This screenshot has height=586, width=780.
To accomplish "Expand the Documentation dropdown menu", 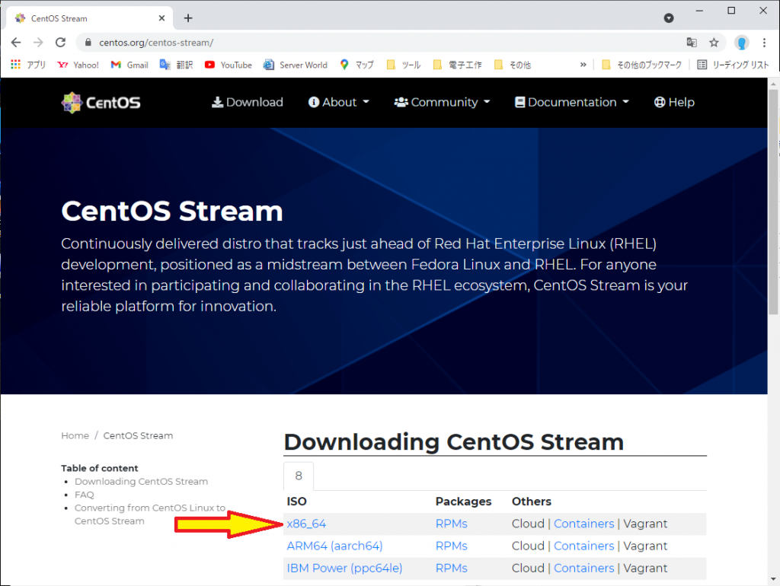I will (572, 103).
